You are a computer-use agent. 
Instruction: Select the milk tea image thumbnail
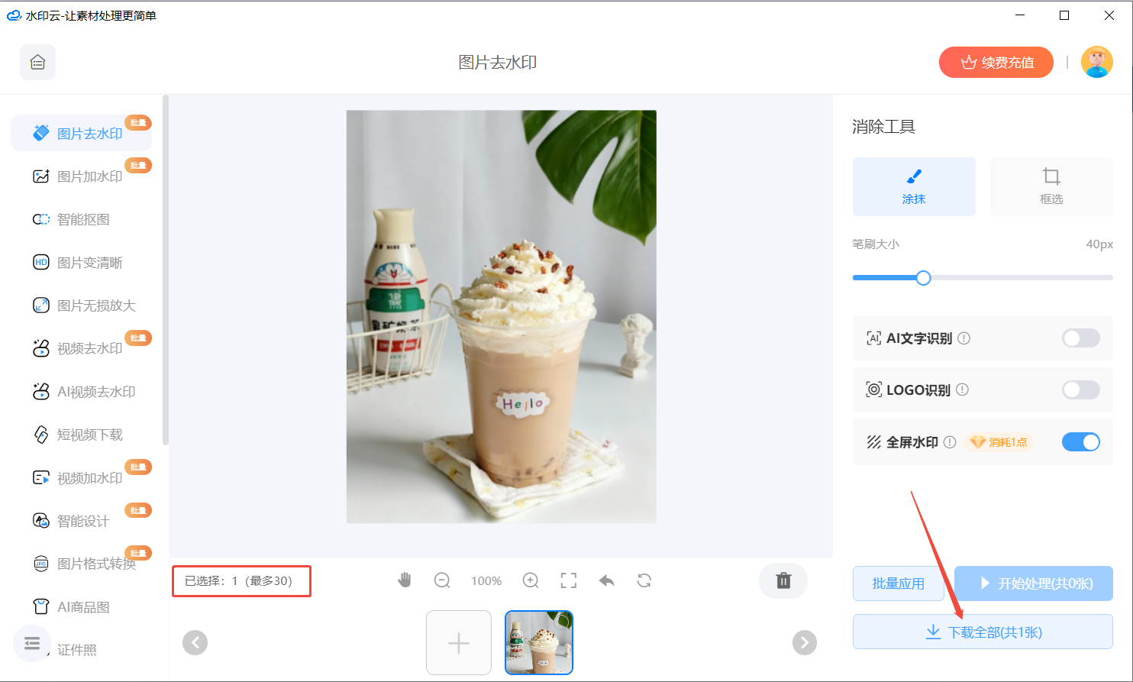click(x=539, y=642)
